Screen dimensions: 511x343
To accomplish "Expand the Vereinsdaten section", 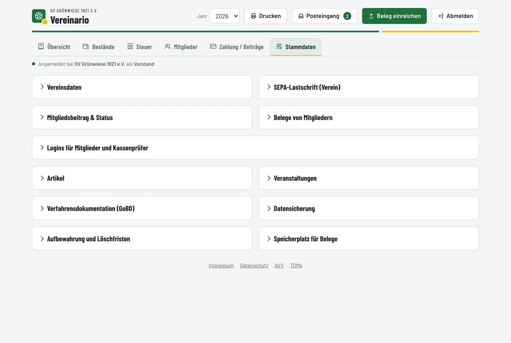I will (x=142, y=87).
